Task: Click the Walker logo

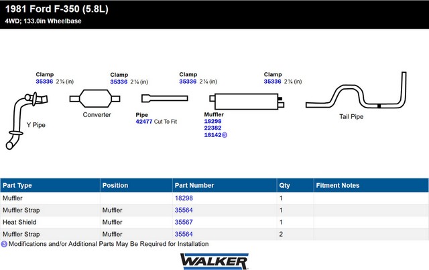Action: coord(214,261)
